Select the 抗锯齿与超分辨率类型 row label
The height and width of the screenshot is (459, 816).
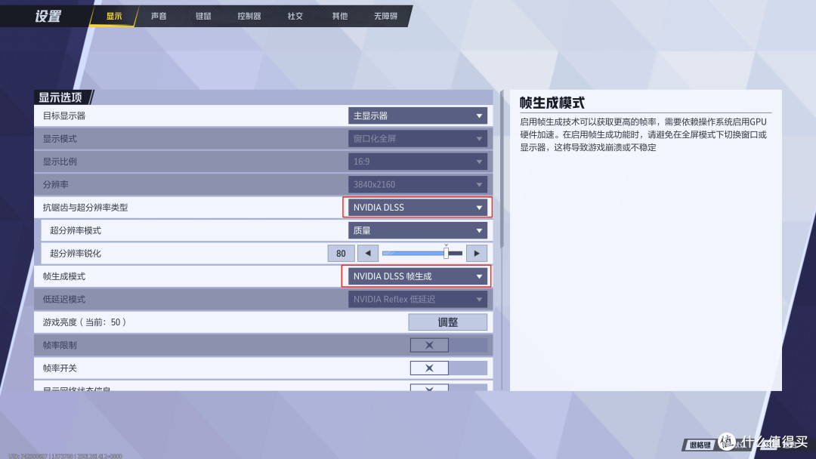point(85,208)
